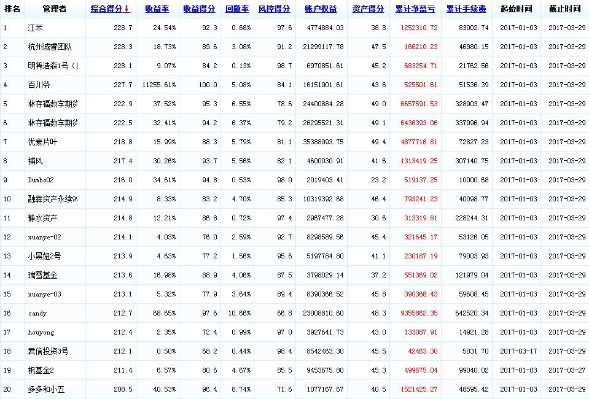Click net profit value 1521425.27

(419, 390)
